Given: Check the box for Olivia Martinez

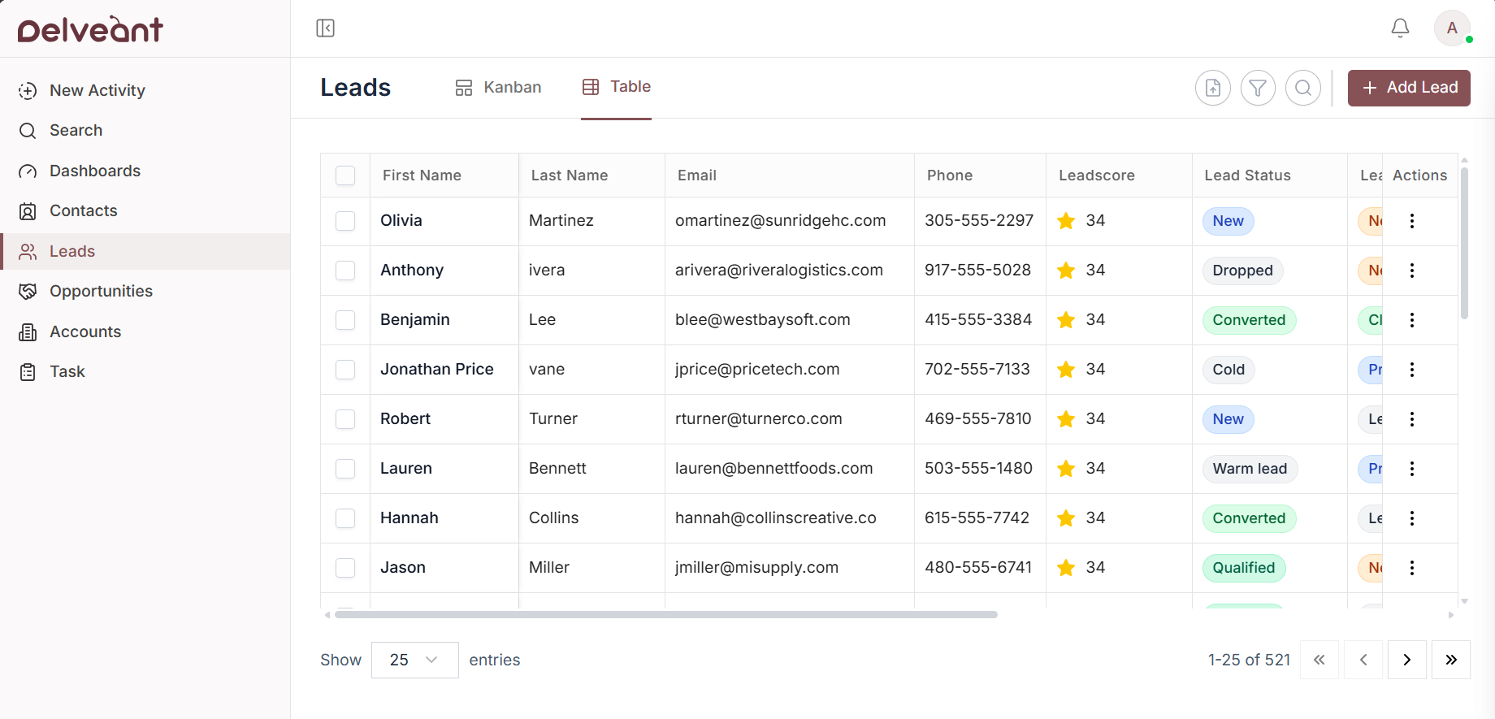Looking at the screenshot, I should point(345,221).
